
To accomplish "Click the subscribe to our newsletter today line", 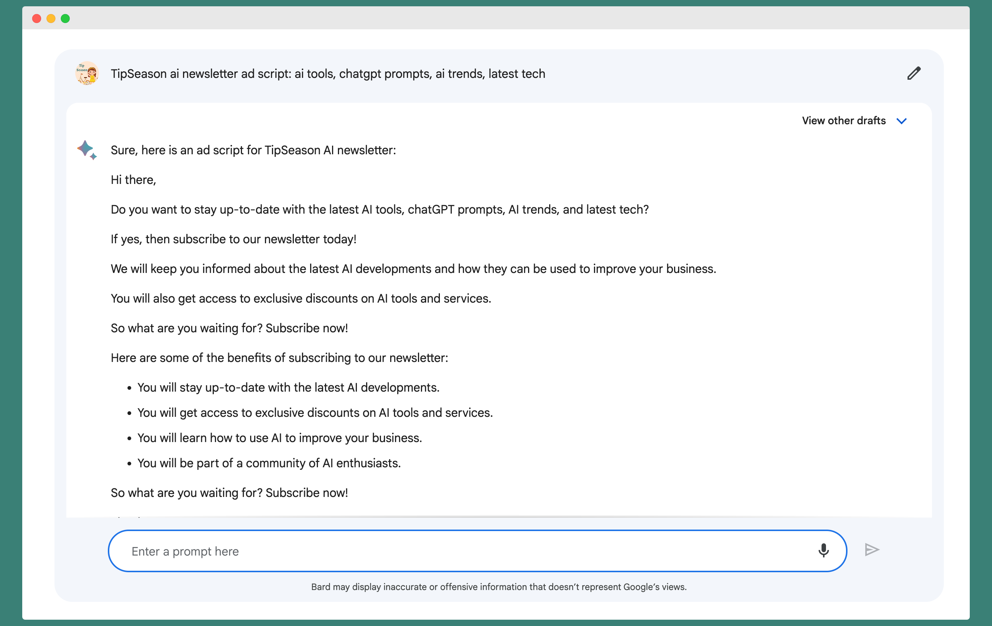I will [x=233, y=239].
